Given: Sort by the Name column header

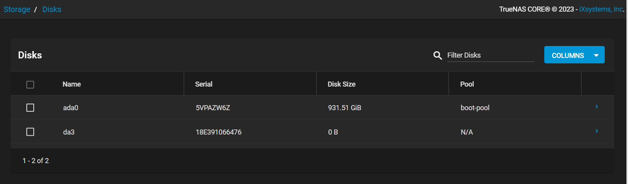Looking at the screenshot, I should tap(72, 84).
